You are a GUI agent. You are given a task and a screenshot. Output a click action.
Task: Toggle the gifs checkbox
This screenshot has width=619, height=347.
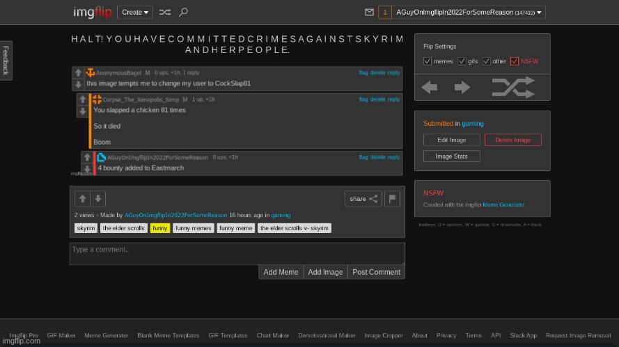pos(462,61)
